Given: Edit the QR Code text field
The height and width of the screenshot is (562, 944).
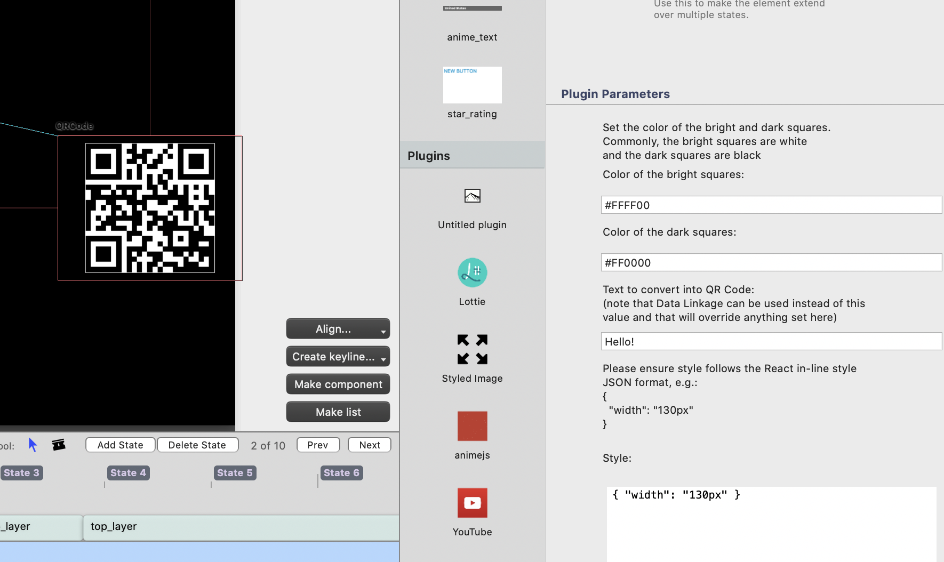Looking at the screenshot, I should [x=771, y=342].
